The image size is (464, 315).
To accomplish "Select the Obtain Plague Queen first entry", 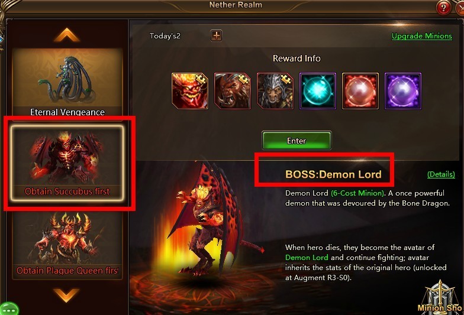I will [67, 245].
